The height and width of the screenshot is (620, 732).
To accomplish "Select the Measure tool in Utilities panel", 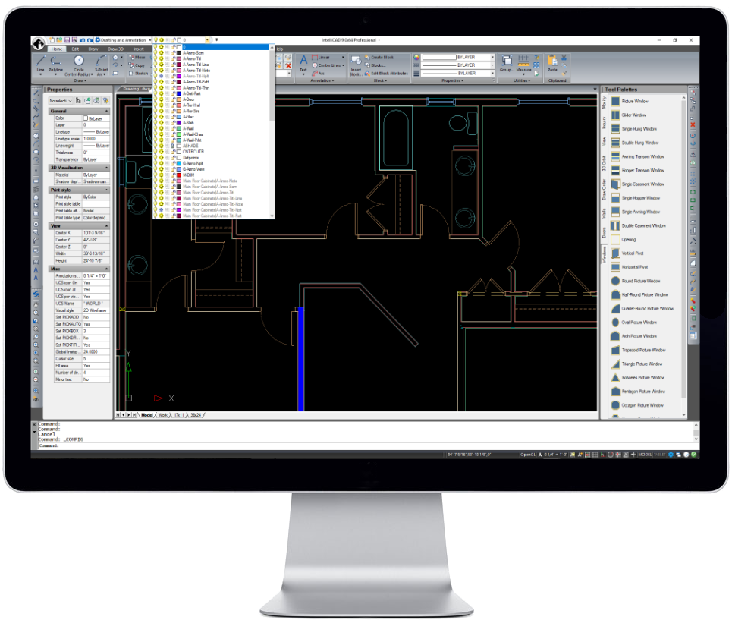I will pos(522,61).
